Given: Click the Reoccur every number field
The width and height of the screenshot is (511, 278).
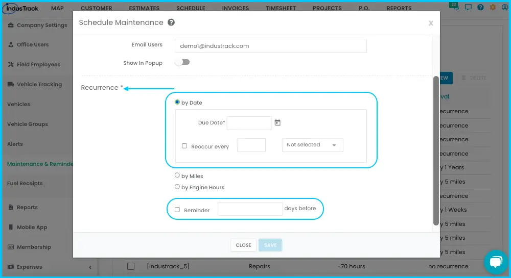Looking at the screenshot, I should tap(251, 145).
